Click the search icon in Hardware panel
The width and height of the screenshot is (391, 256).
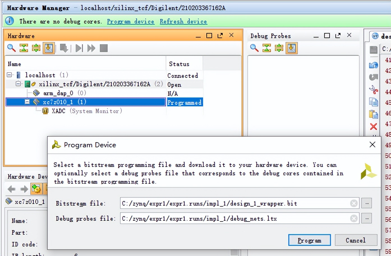(11, 48)
